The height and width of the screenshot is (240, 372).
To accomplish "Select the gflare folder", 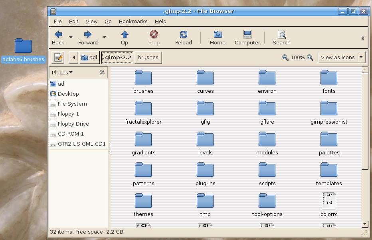I will (267, 112).
